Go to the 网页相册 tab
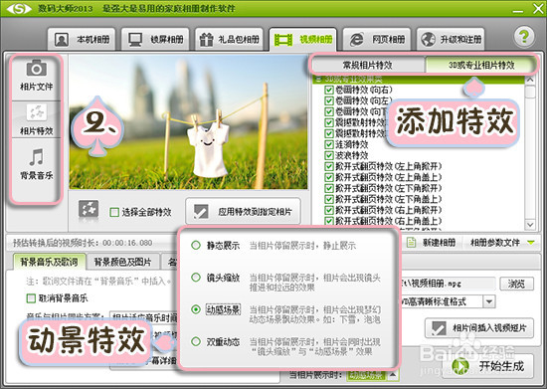The height and width of the screenshot is (389, 547). pyautogui.click(x=377, y=39)
